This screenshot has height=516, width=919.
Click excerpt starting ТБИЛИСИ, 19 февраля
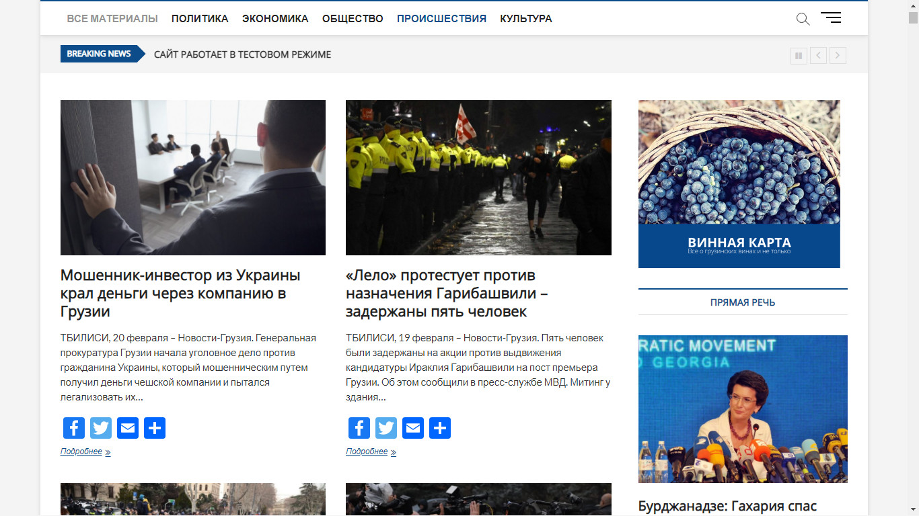point(478,368)
